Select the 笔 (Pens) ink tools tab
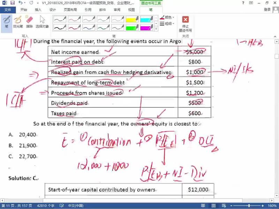 151,10
